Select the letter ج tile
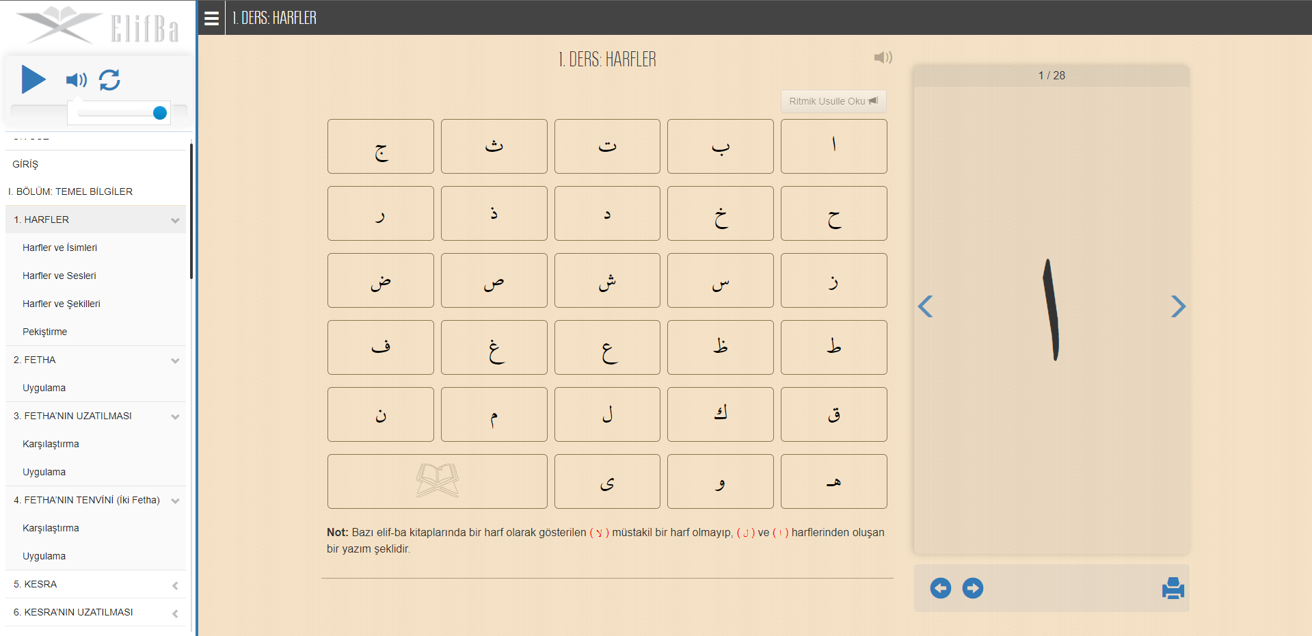Image resolution: width=1312 pixels, height=636 pixels. pyautogui.click(x=381, y=146)
